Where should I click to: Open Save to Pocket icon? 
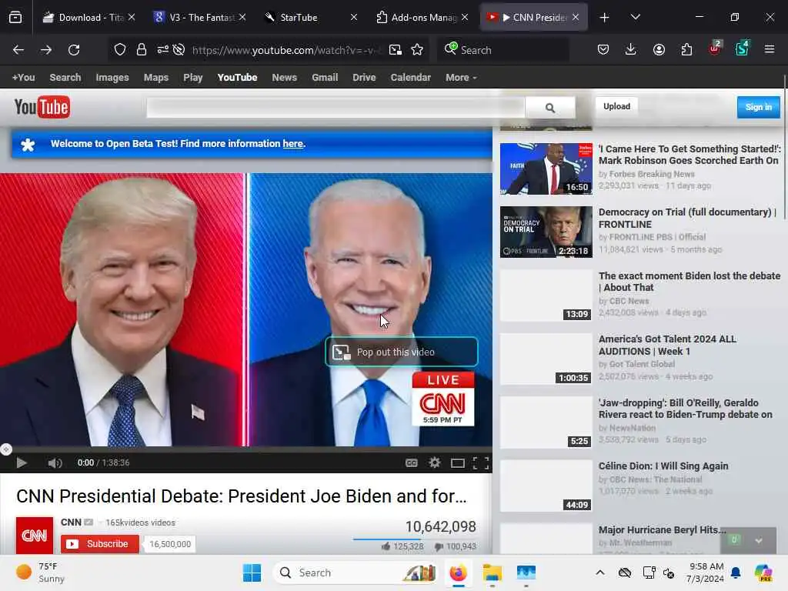pos(603,49)
